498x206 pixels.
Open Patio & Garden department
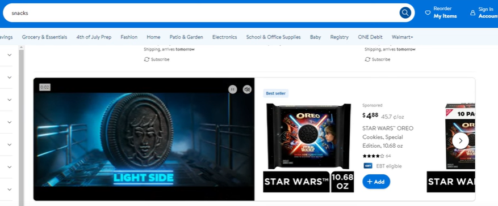[x=186, y=37]
